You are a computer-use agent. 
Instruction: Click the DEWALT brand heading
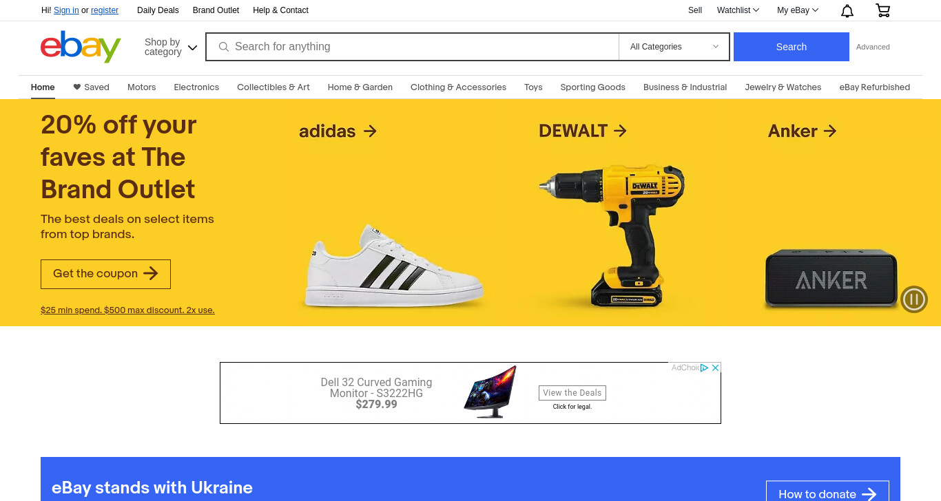click(x=573, y=131)
